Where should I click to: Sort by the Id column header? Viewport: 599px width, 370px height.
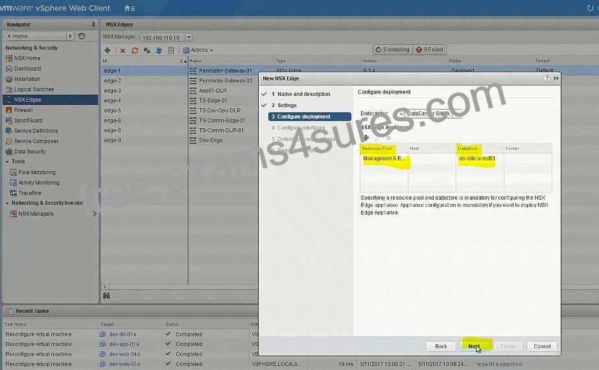pos(145,61)
